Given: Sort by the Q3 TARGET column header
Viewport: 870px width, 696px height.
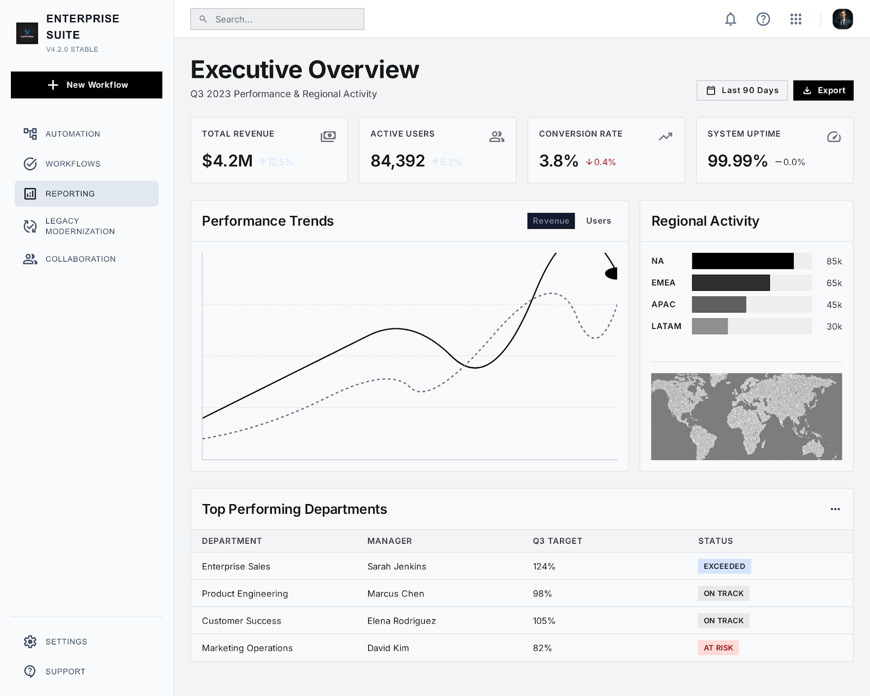Looking at the screenshot, I should 557,541.
